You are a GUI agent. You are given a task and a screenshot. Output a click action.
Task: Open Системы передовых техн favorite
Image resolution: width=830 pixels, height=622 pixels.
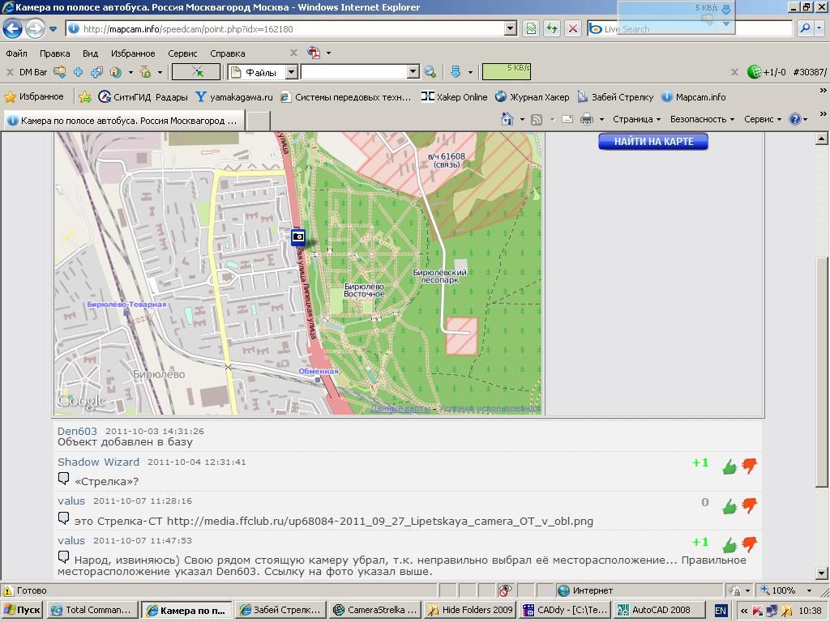(345, 97)
